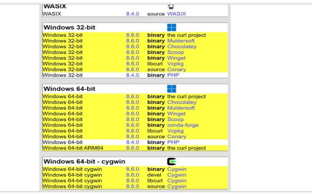312x195 pixels.
Task: Open Conary link in Windows 64-bit section
Action: click(177, 136)
